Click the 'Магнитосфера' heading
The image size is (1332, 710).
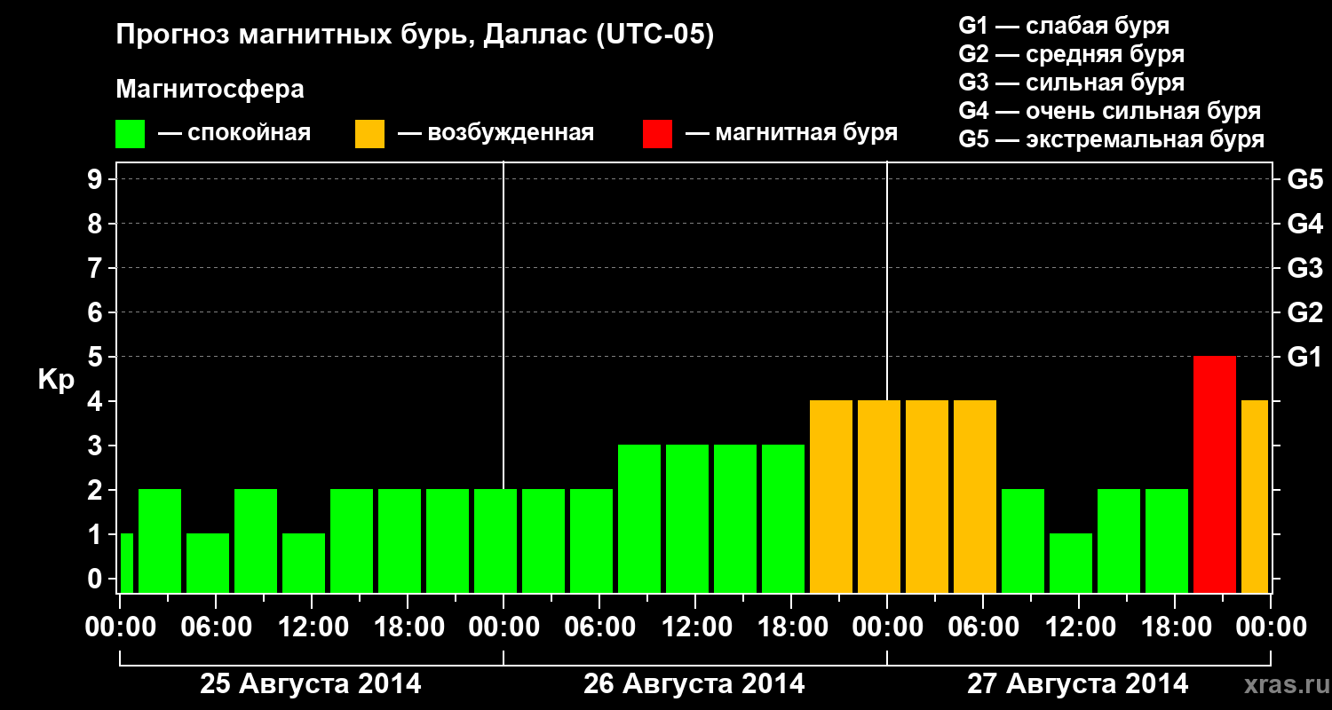click(210, 90)
